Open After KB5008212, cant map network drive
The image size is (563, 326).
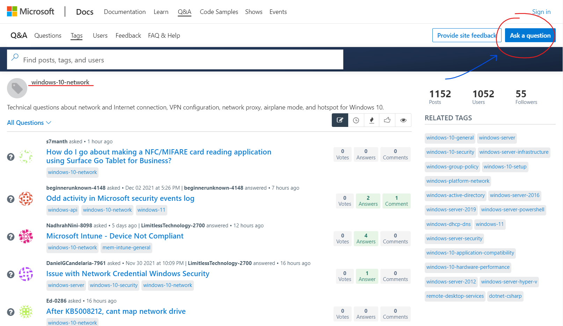[116, 311]
